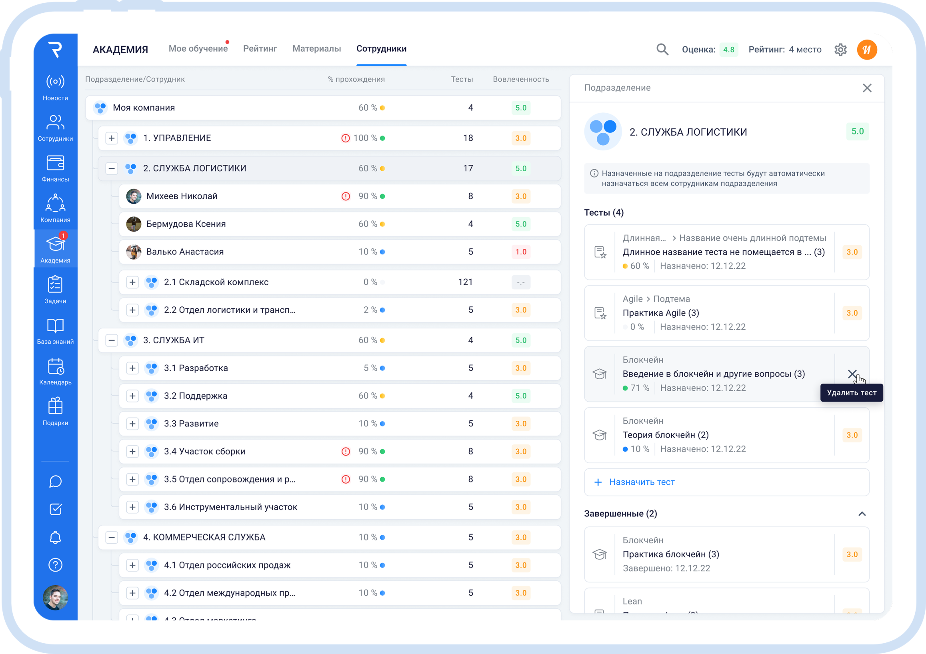Switch to Материалы tab
926x654 pixels.
tap(316, 49)
